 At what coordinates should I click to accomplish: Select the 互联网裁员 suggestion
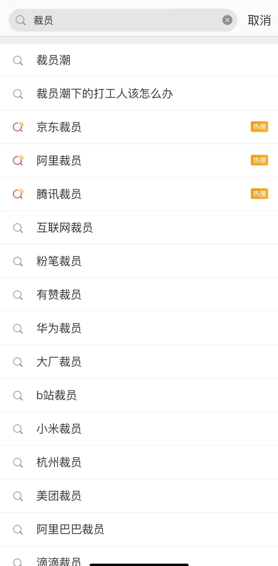click(139, 228)
